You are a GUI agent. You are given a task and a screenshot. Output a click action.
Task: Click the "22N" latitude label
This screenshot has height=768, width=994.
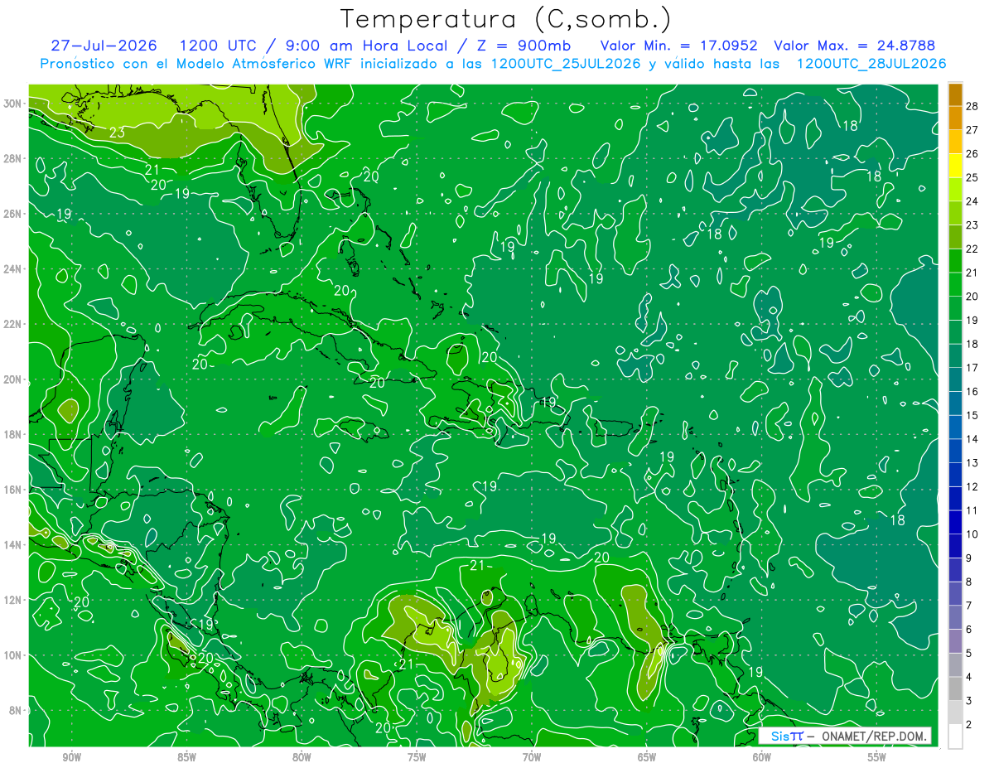12,324
